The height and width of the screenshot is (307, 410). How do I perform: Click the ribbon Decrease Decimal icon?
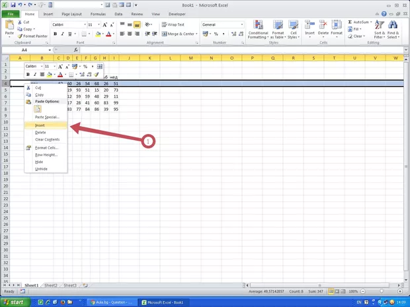click(x=241, y=34)
